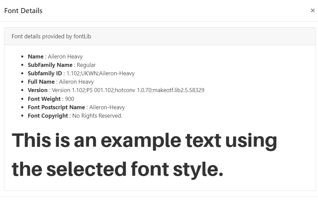Click the Font Copyright notice

pos(74,115)
